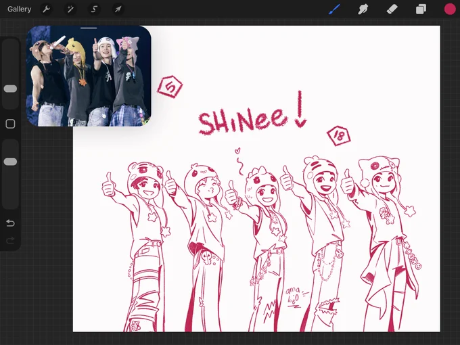460x345 pixels.
Task: Select the Brush tool
Action: pyautogui.click(x=334, y=9)
